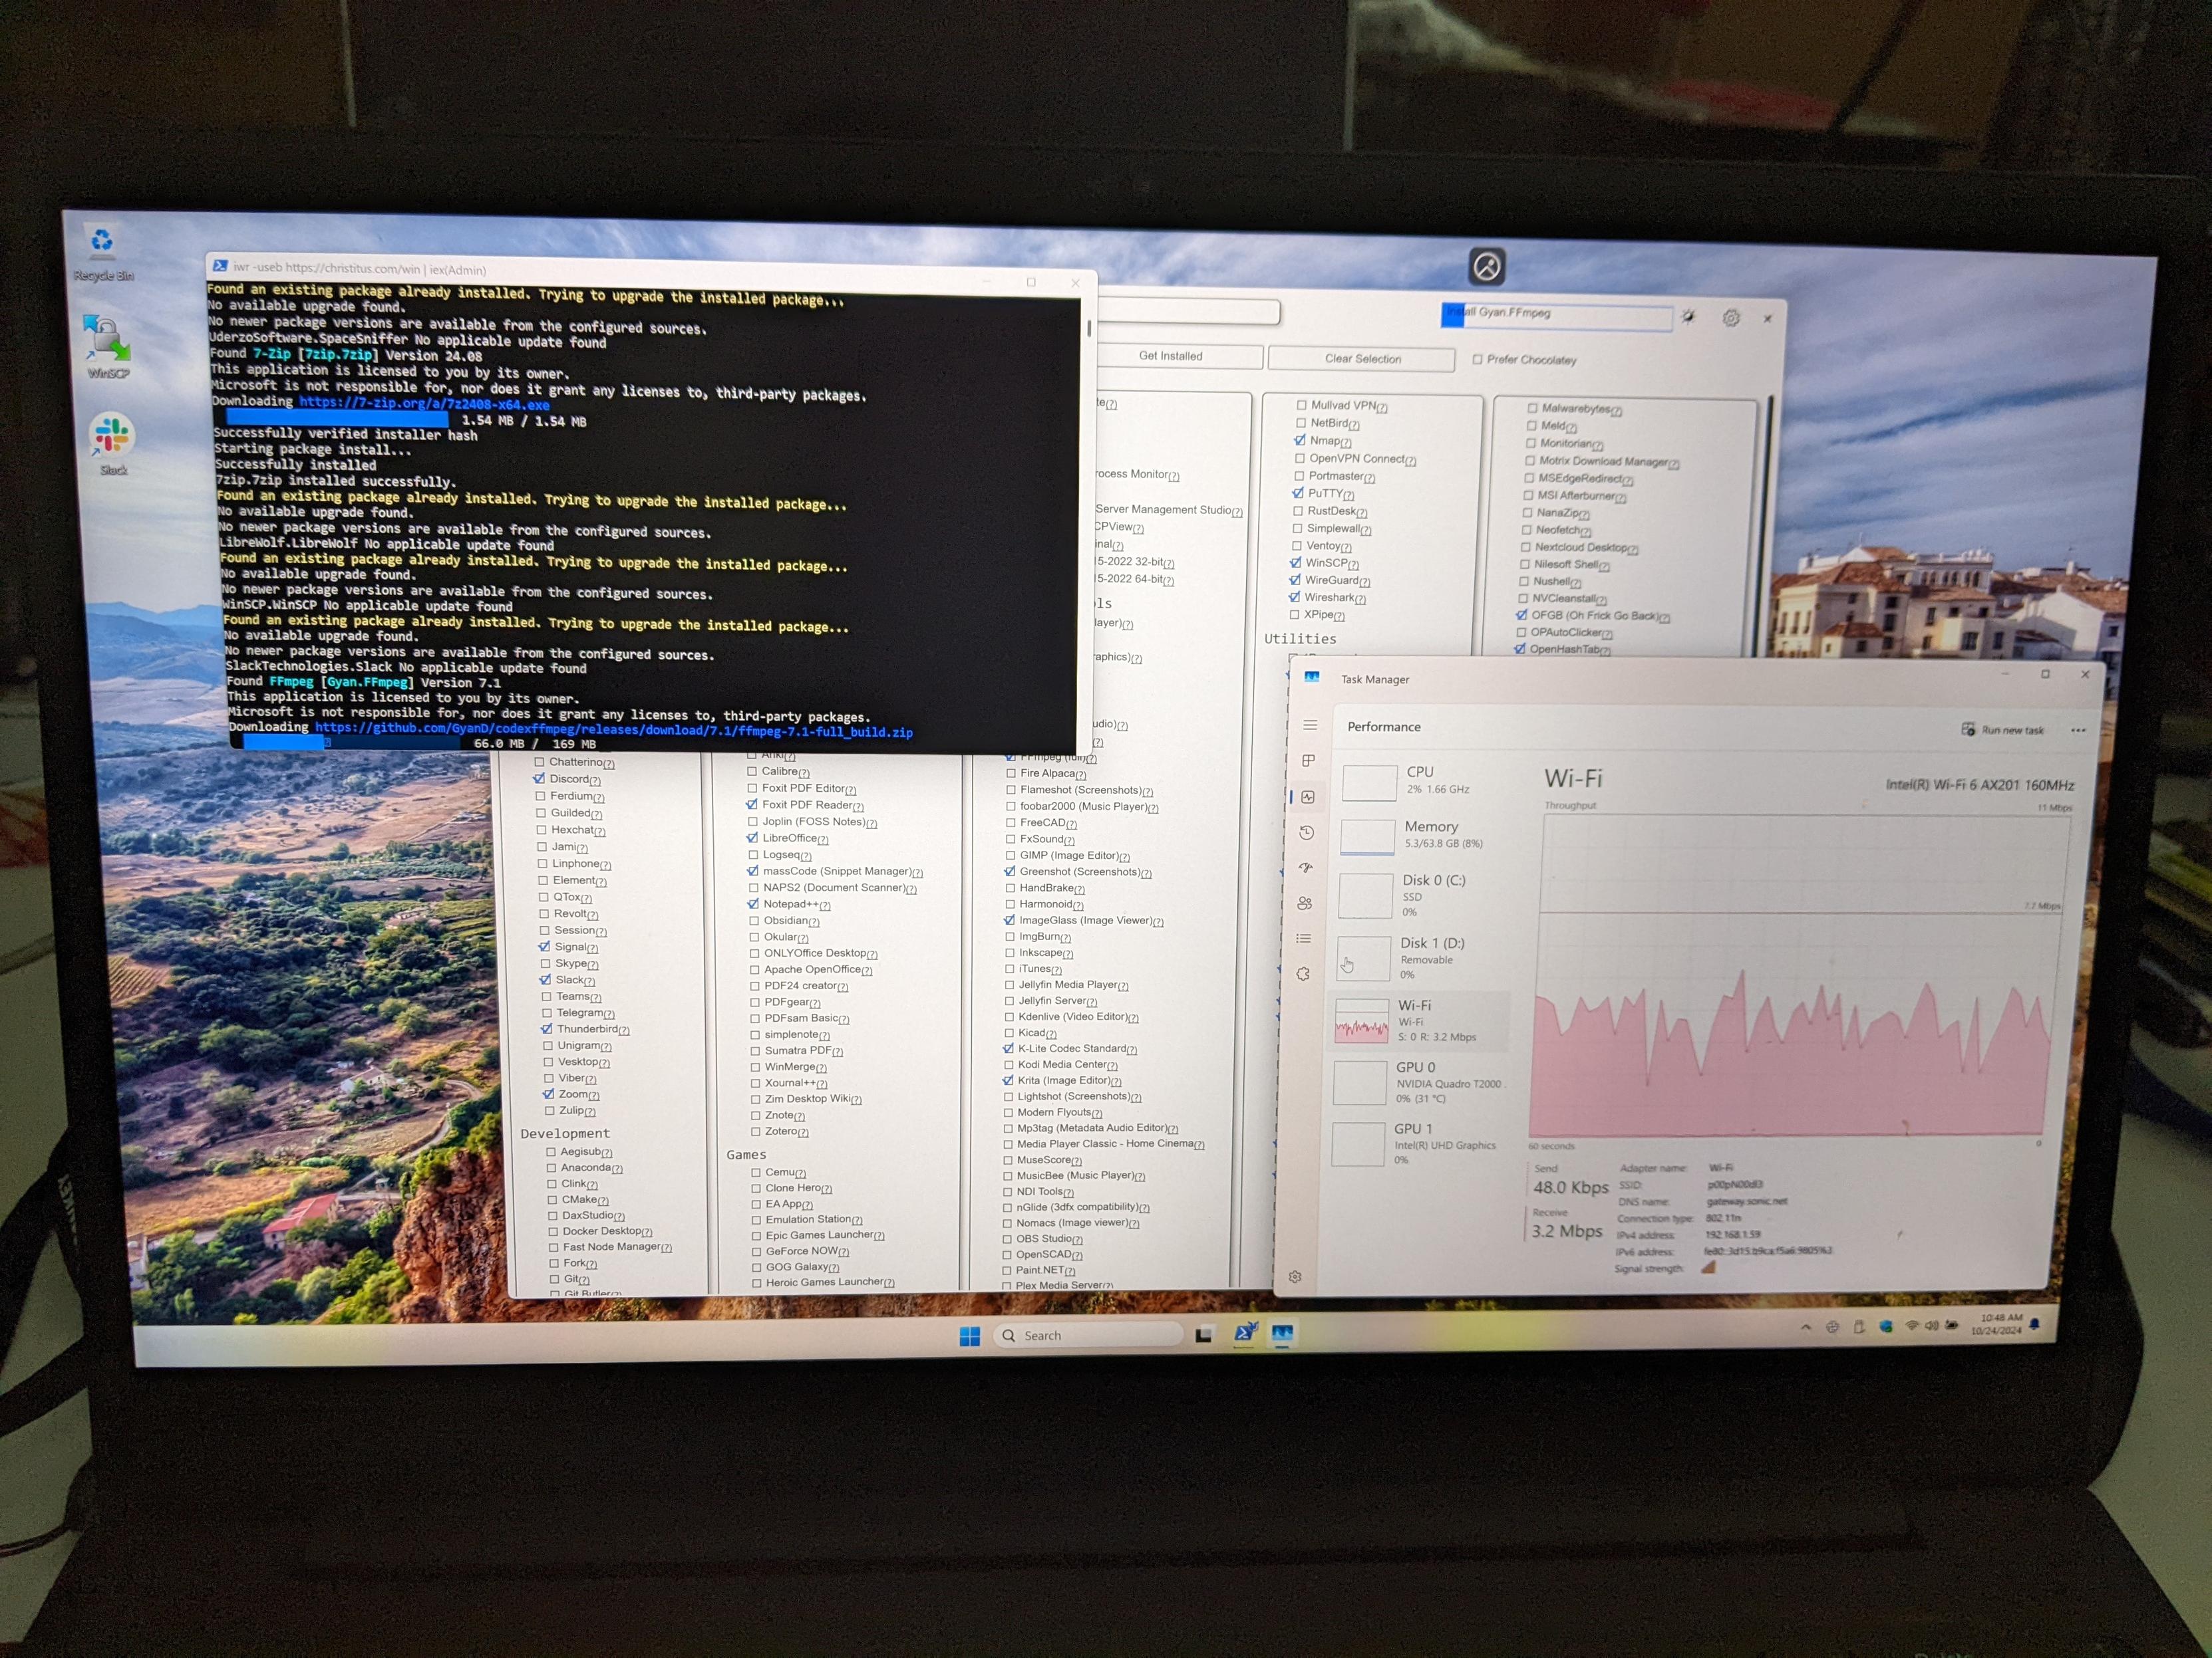This screenshot has width=2212, height=1658.
Task: Open Windows Start menu
Action: pos(969,1336)
